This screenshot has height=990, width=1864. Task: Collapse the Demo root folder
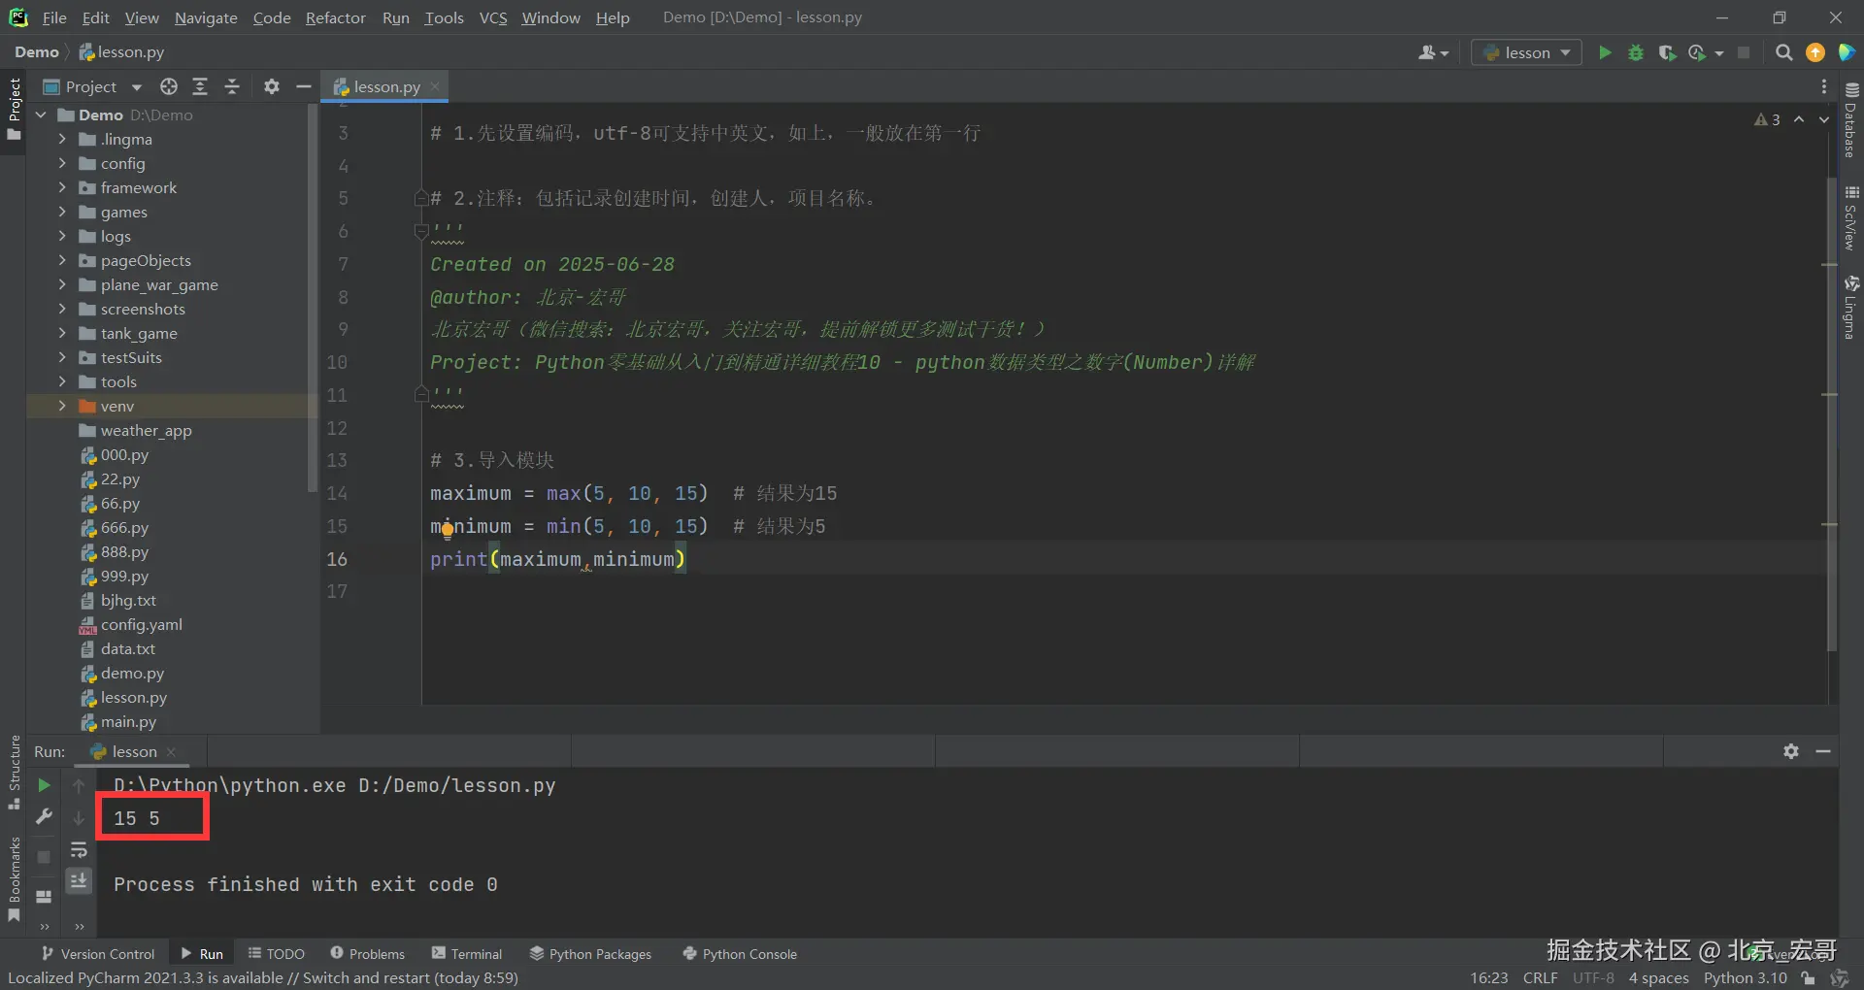(42, 115)
